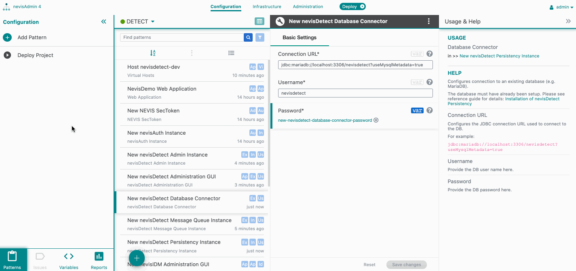
Task: Focus the Find patterns search field
Action: tap(182, 37)
